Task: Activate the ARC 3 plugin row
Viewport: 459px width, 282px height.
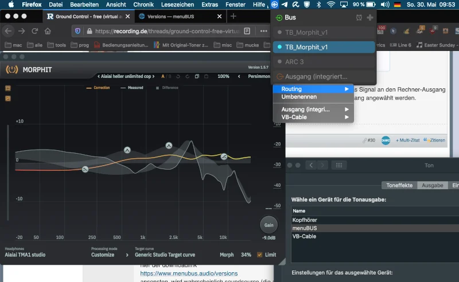Action: coord(324,62)
